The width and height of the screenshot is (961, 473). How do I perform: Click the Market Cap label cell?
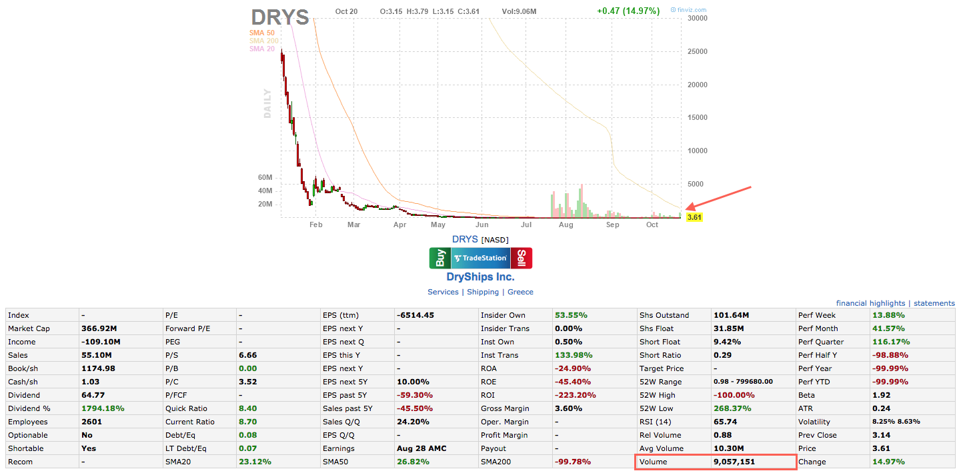(42, 328)
